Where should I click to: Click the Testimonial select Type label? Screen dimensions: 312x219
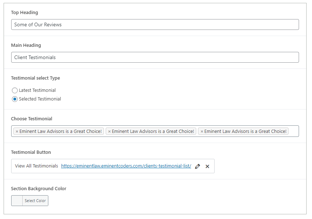pos(35,78)
